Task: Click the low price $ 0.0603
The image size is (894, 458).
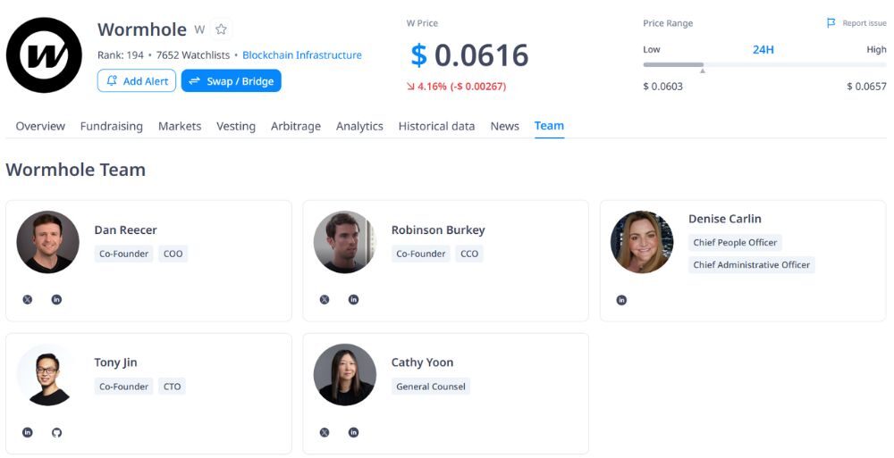Action: [x=663, y=87]
